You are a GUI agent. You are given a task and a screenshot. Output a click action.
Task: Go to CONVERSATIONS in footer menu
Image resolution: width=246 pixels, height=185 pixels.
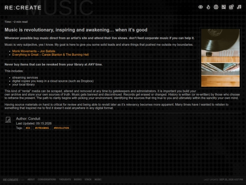pos(47,180)
